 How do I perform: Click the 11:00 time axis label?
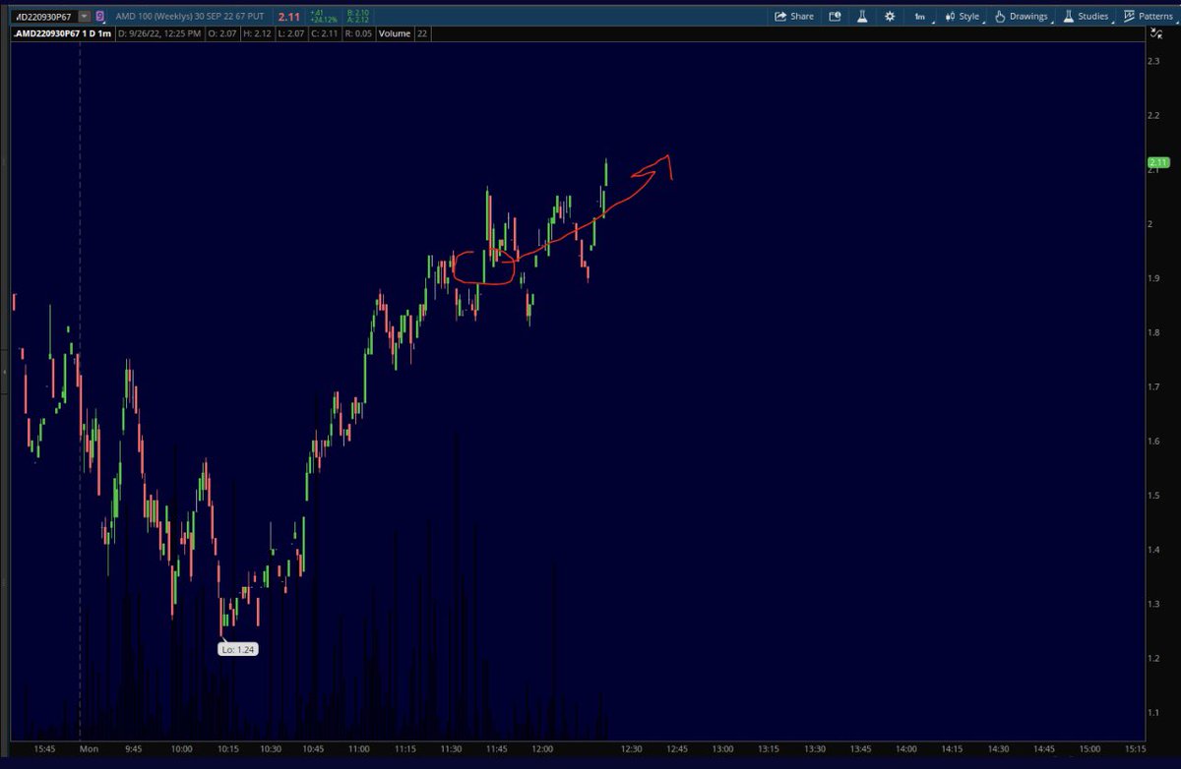(x=361, y=748)
